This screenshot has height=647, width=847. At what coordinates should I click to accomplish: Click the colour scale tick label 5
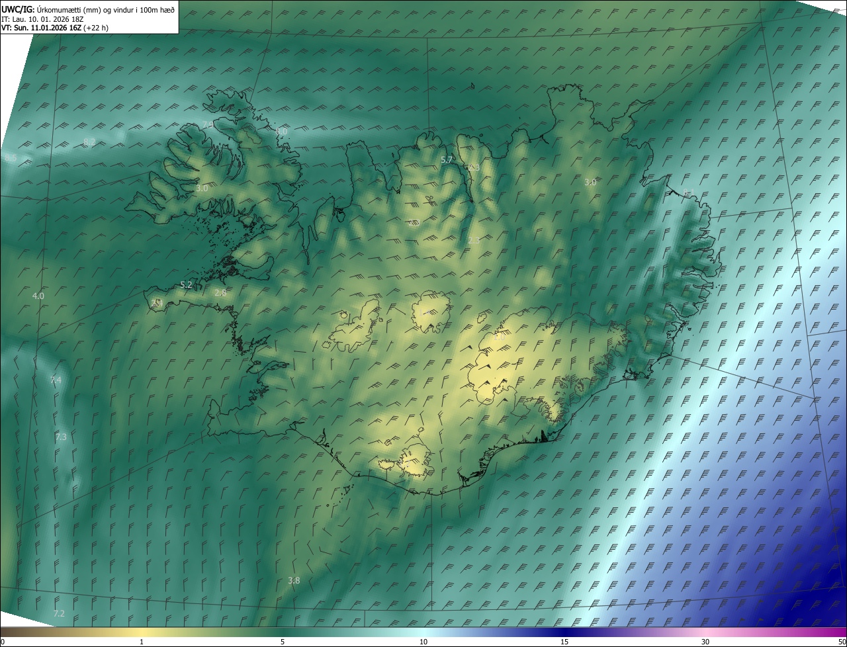(x=283, y=642)
